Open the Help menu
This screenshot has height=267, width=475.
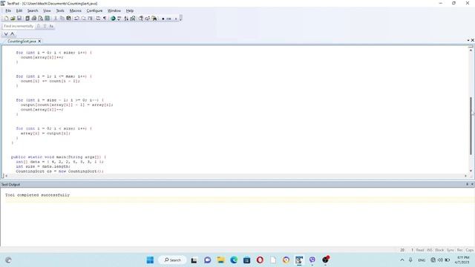[130, 10]
